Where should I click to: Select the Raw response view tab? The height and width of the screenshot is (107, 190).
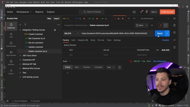[x=77, y=67]
